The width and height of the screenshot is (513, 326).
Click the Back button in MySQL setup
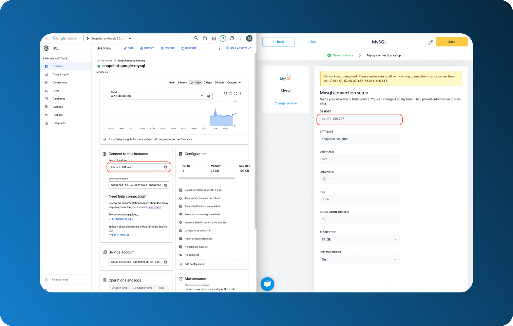(278, 42)
